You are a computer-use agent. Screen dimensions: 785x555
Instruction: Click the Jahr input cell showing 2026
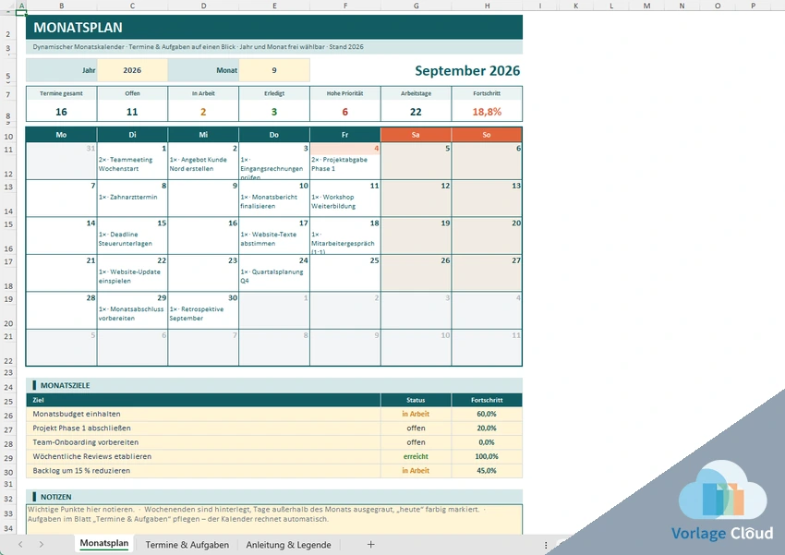coord(132,70)
